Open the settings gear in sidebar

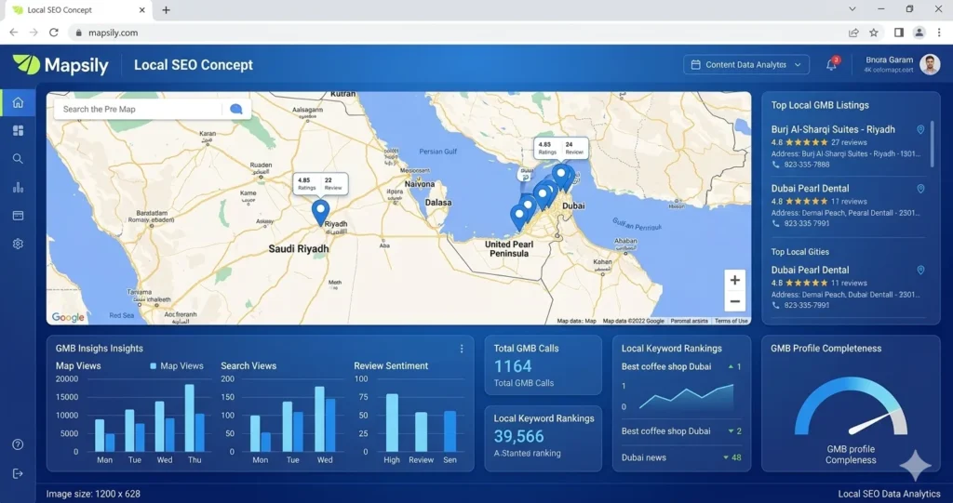[19, 244]
